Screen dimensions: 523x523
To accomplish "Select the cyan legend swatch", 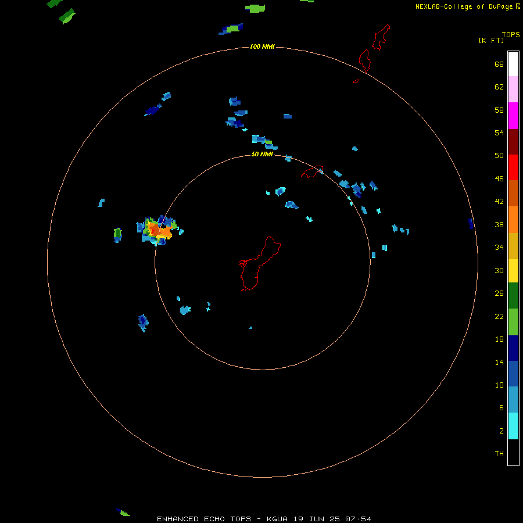I will point(513,426).
